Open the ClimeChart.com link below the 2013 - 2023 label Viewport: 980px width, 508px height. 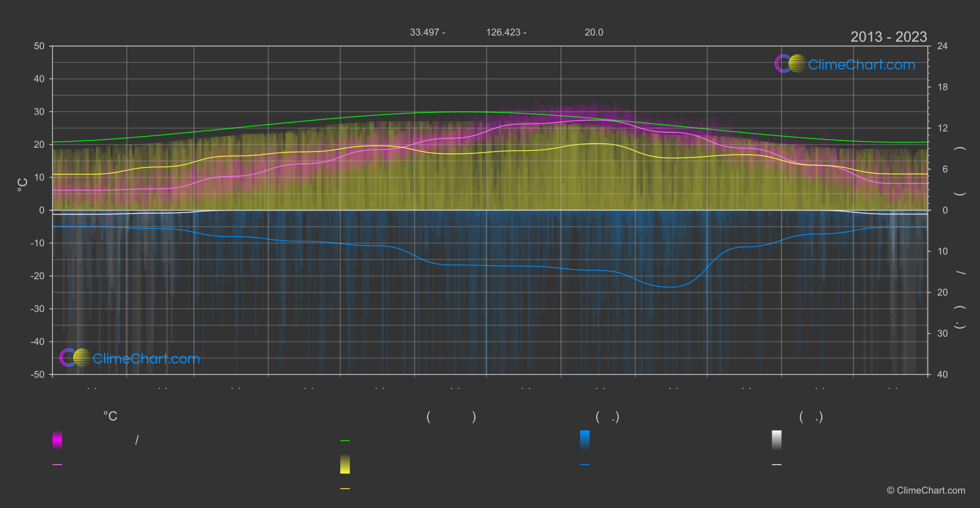(x=861, y=65)
